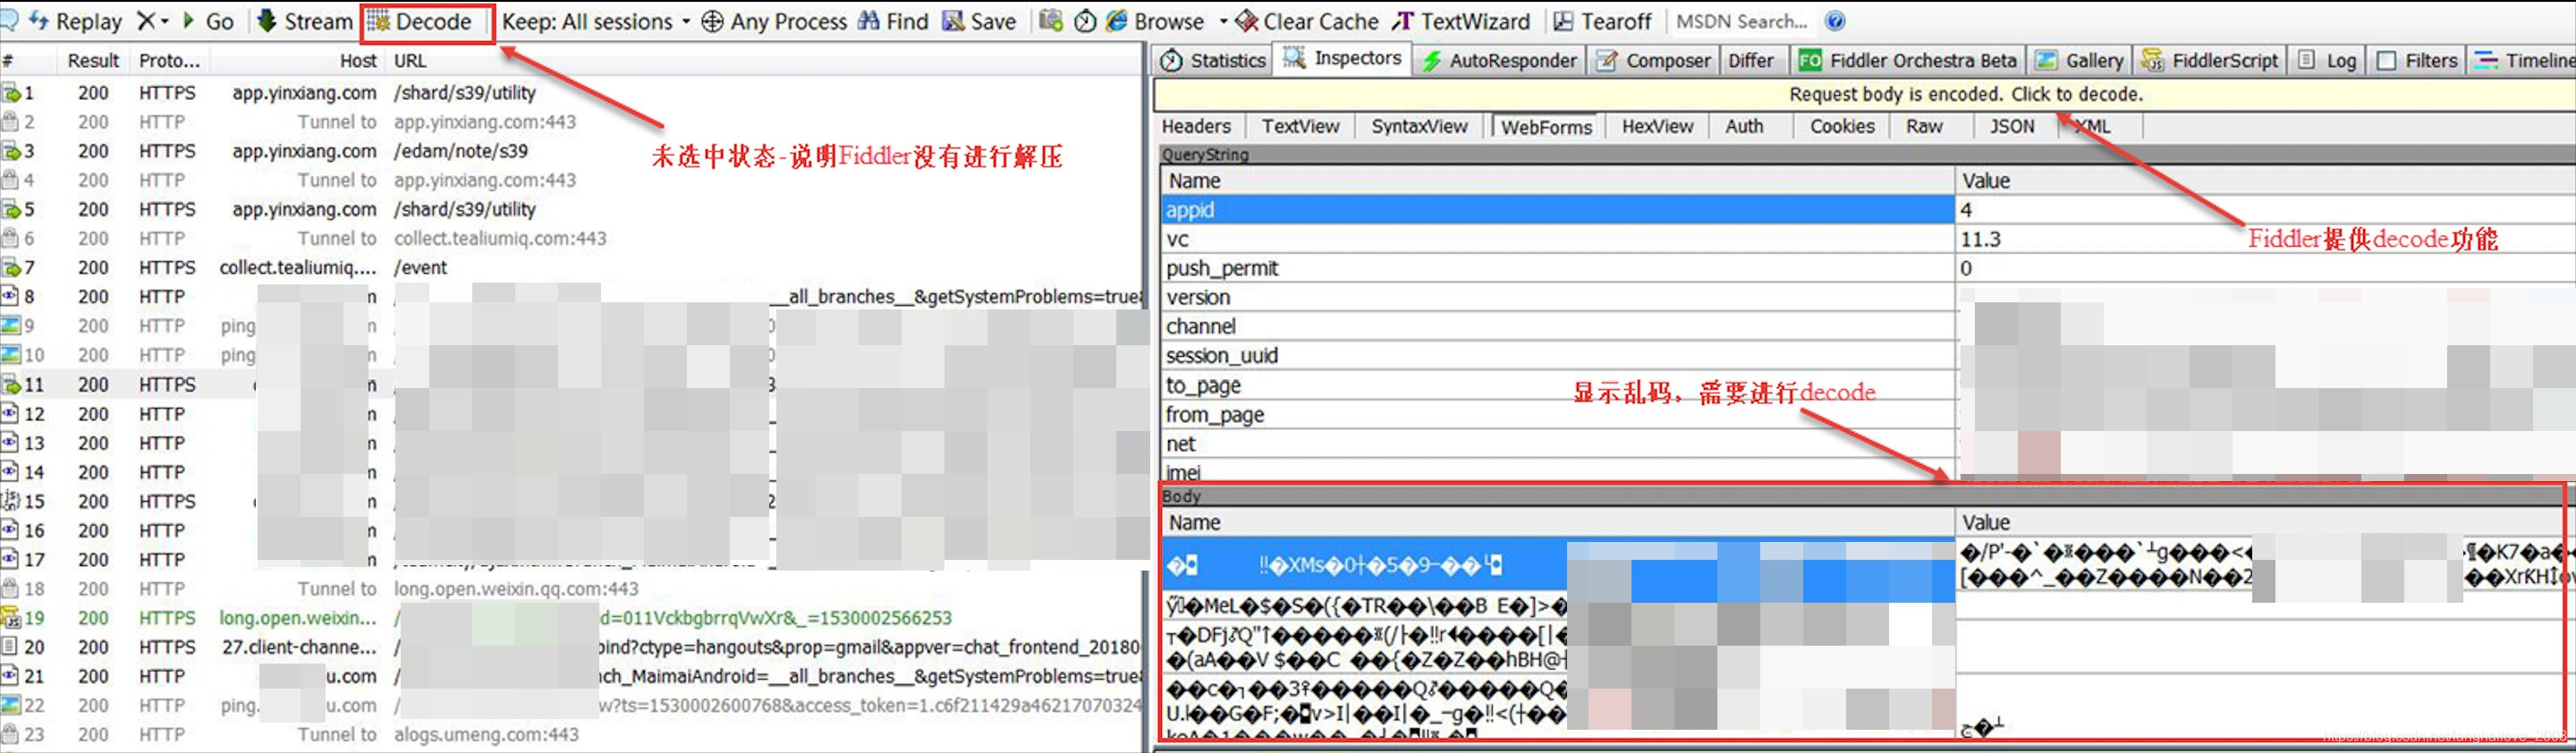Open the Composer tab
2576x753 pixels.
coord(1653,60)
